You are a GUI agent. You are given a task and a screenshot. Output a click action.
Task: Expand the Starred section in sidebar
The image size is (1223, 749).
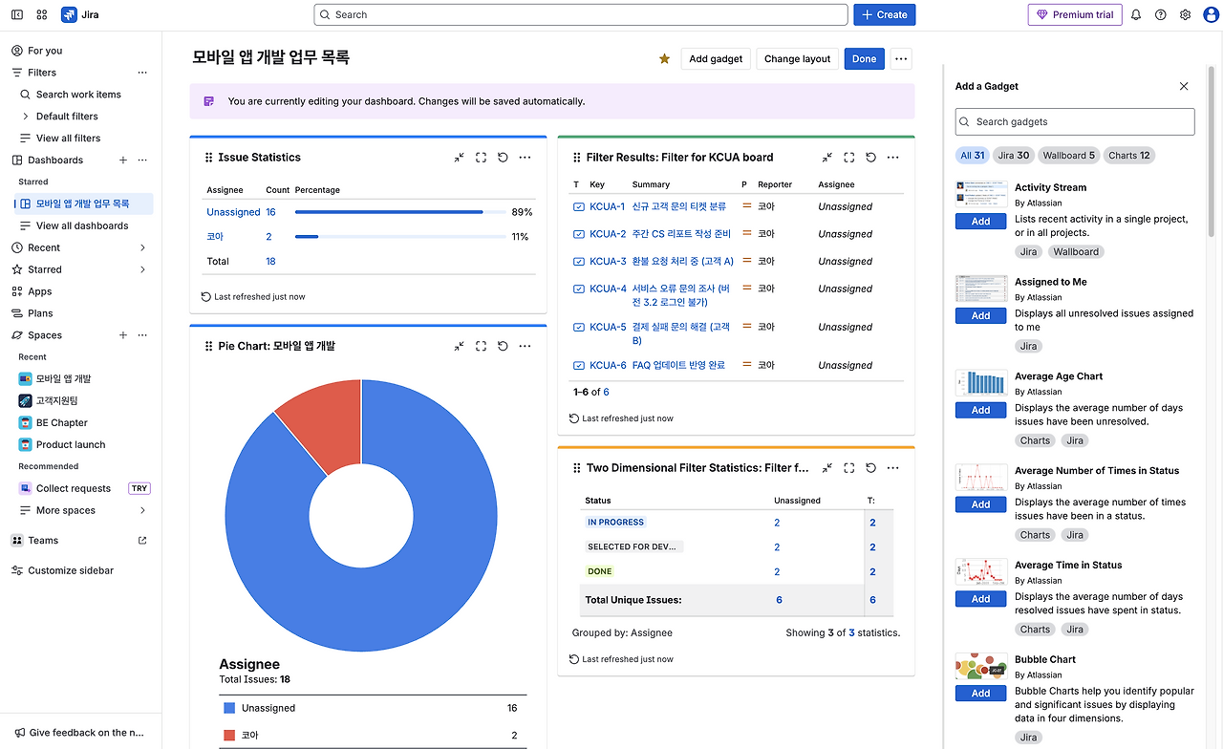142,269
